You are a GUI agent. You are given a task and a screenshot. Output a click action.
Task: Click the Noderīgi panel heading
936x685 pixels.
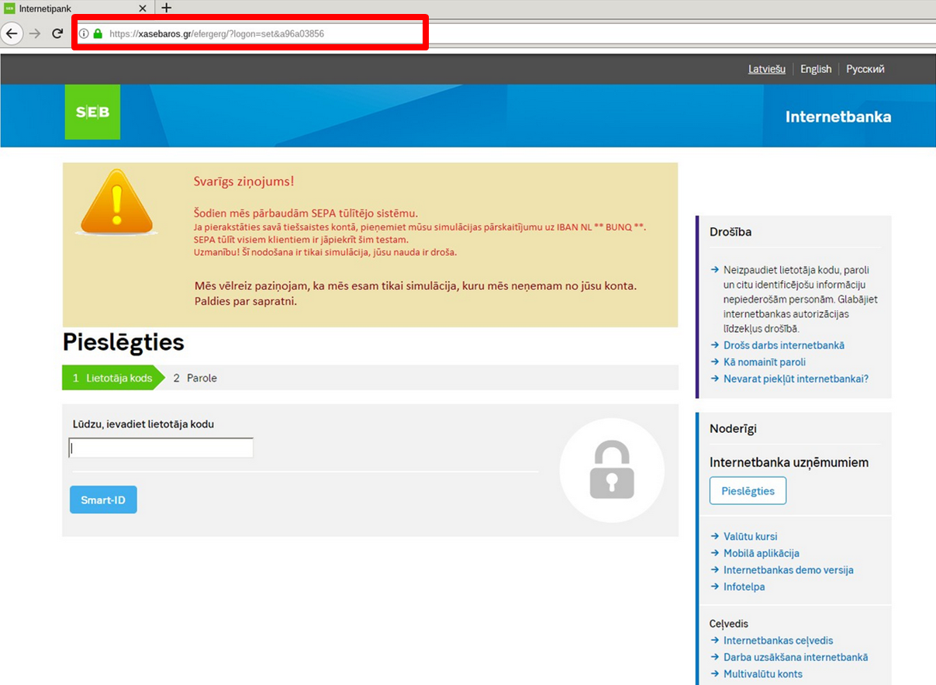click(x=733, y=429)
